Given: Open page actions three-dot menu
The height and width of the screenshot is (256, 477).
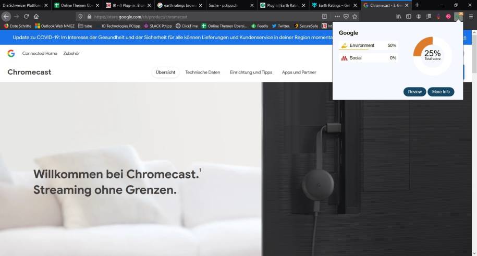Looking at the screenshot, I should (x=337, y=17).
